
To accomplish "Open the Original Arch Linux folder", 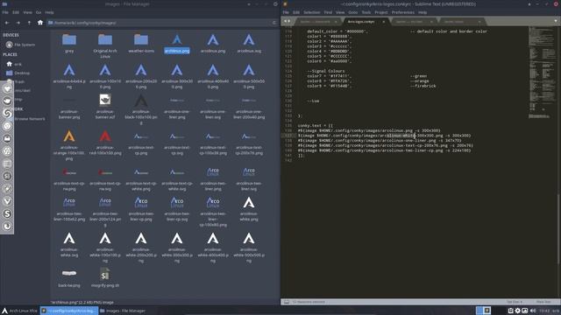I will (x=105, y=46).
